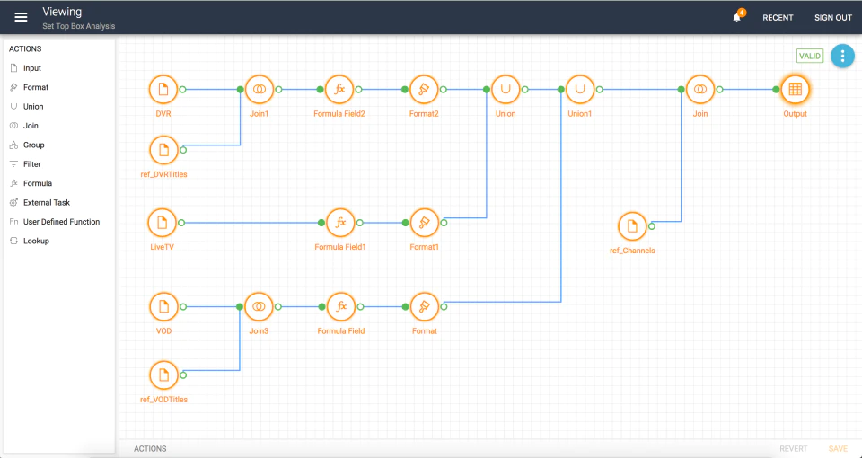Click the SAVE button
This screenshot has height=458, width=862.
click(838, 449)
